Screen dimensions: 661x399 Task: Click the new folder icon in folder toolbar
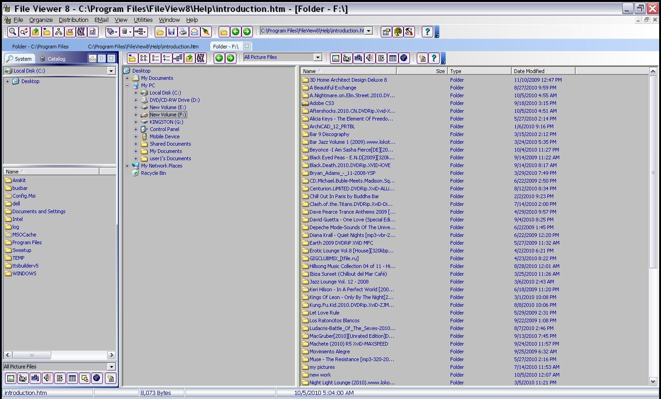tap(132, 58)
